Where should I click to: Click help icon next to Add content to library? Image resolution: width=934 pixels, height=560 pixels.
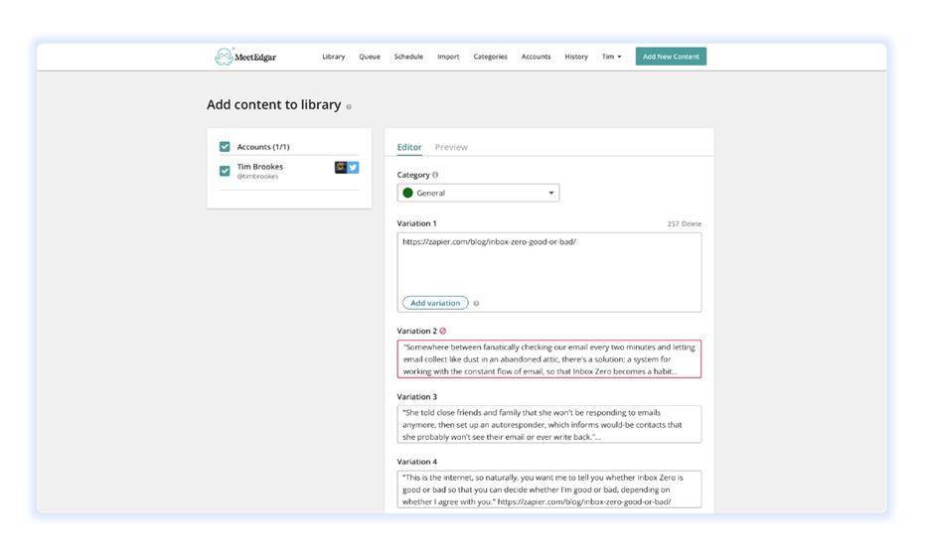[x=349, y=106]
